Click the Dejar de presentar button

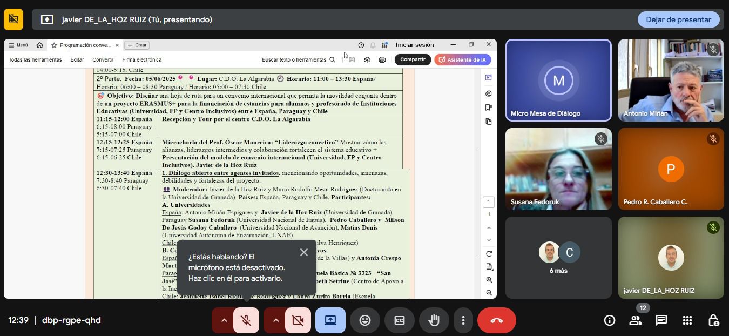click(678, 19)
